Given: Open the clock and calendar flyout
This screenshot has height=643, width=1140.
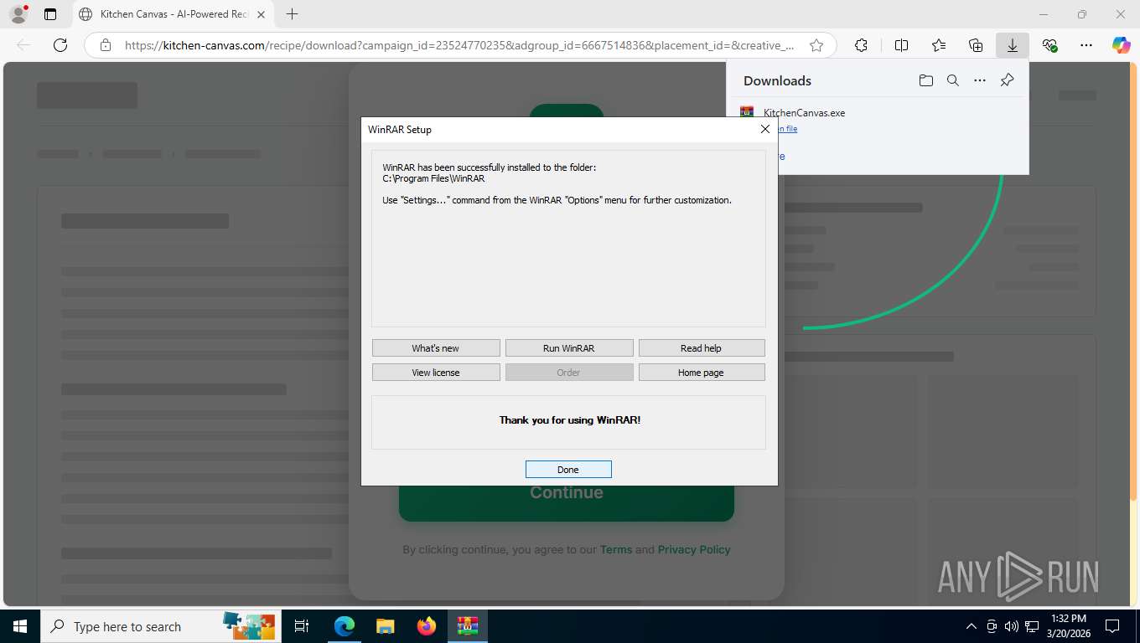Looking at the screenshot, I should point(1068,626).
